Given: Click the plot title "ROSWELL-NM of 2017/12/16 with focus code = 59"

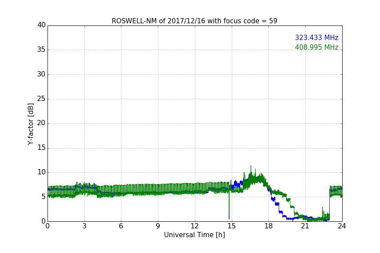Looking at the screenshot, I should pyautogui.click(x=194, y=21).
